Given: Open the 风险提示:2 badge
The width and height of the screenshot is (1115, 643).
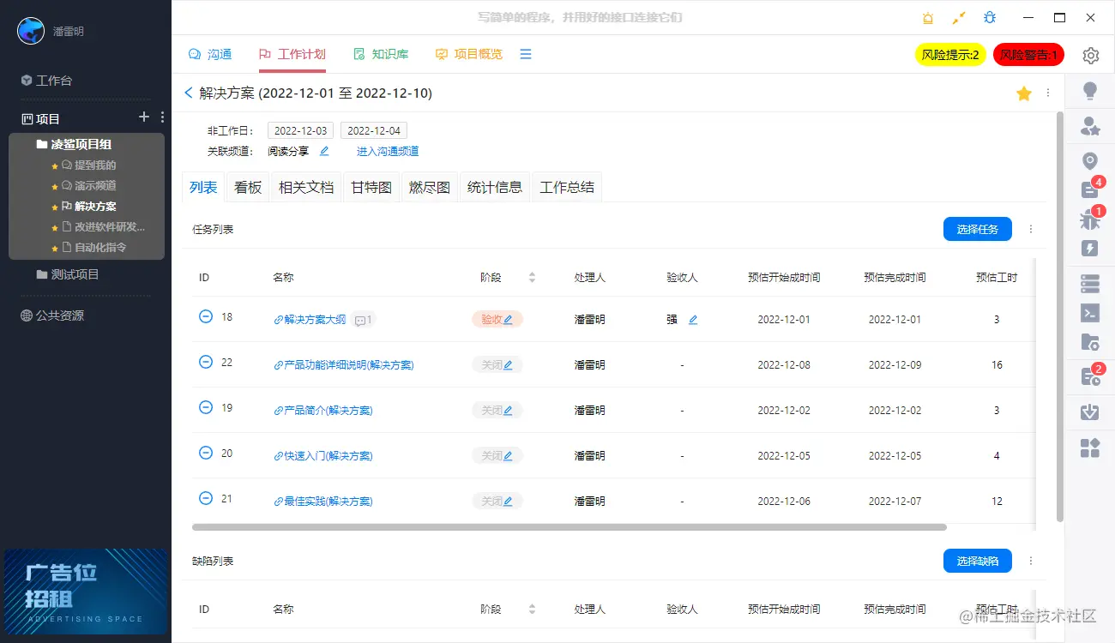Looking at the screenshot, I should [950, 55].
